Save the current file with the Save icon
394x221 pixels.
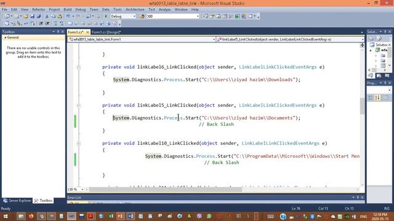32,17
